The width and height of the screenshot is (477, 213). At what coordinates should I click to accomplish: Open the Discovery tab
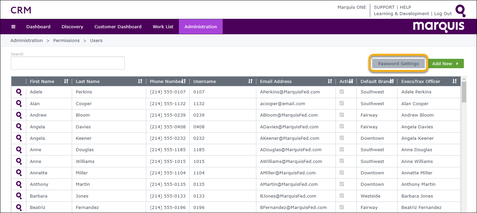(72, 27)
